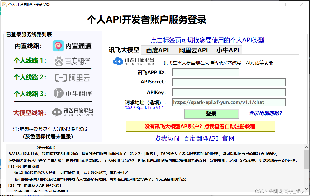Click the blue iFlytek Open Platform logo

(134, 62)
